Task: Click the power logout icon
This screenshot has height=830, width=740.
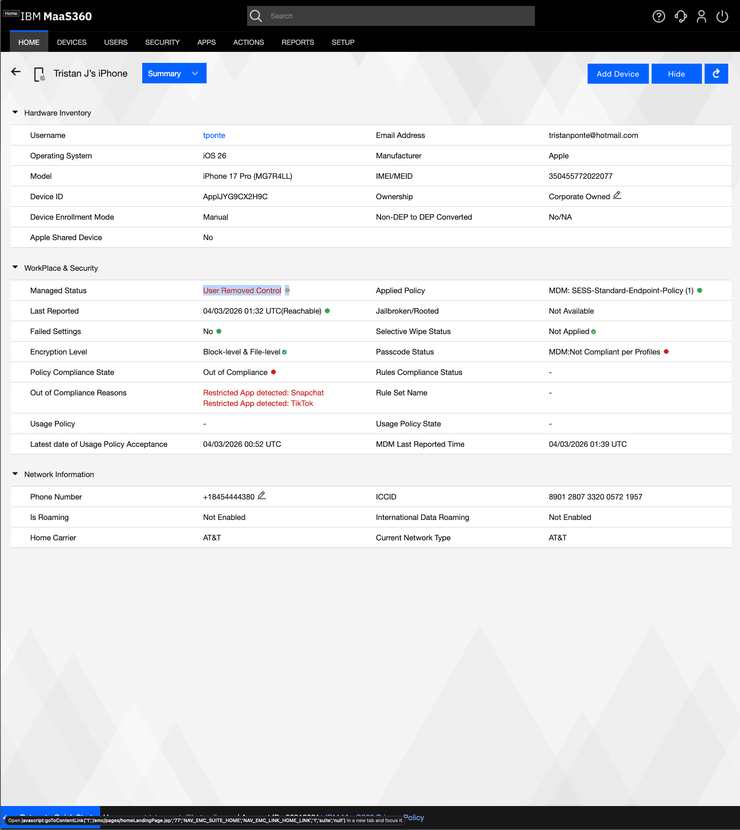Action: click(722, 16)
